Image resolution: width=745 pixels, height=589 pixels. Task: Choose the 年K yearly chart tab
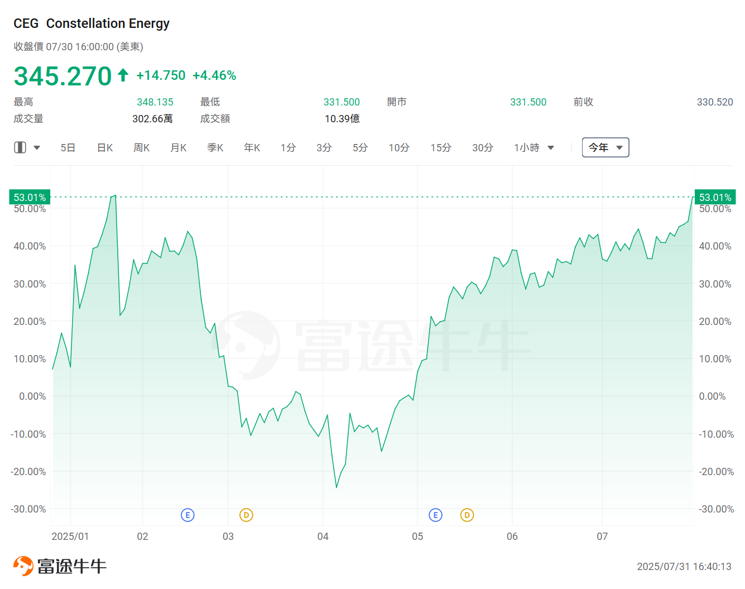tap(252, 147)
